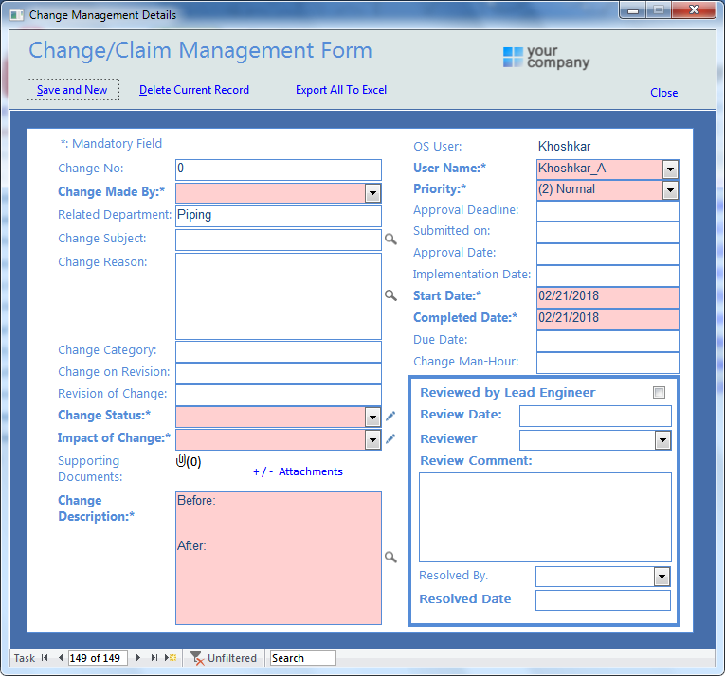
Task: Click the + / - Attachments link
Action: [x=298, y=471]
